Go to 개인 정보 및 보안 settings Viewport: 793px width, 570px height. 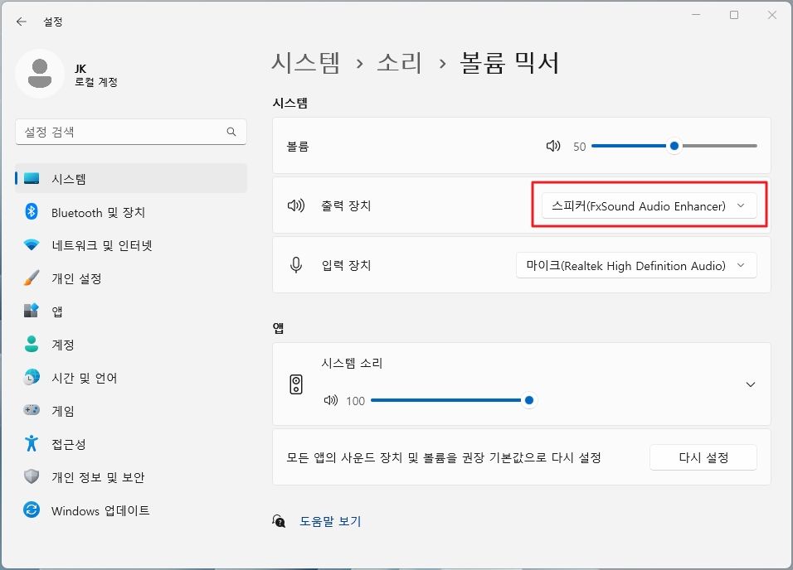click(x=131, y=476)
